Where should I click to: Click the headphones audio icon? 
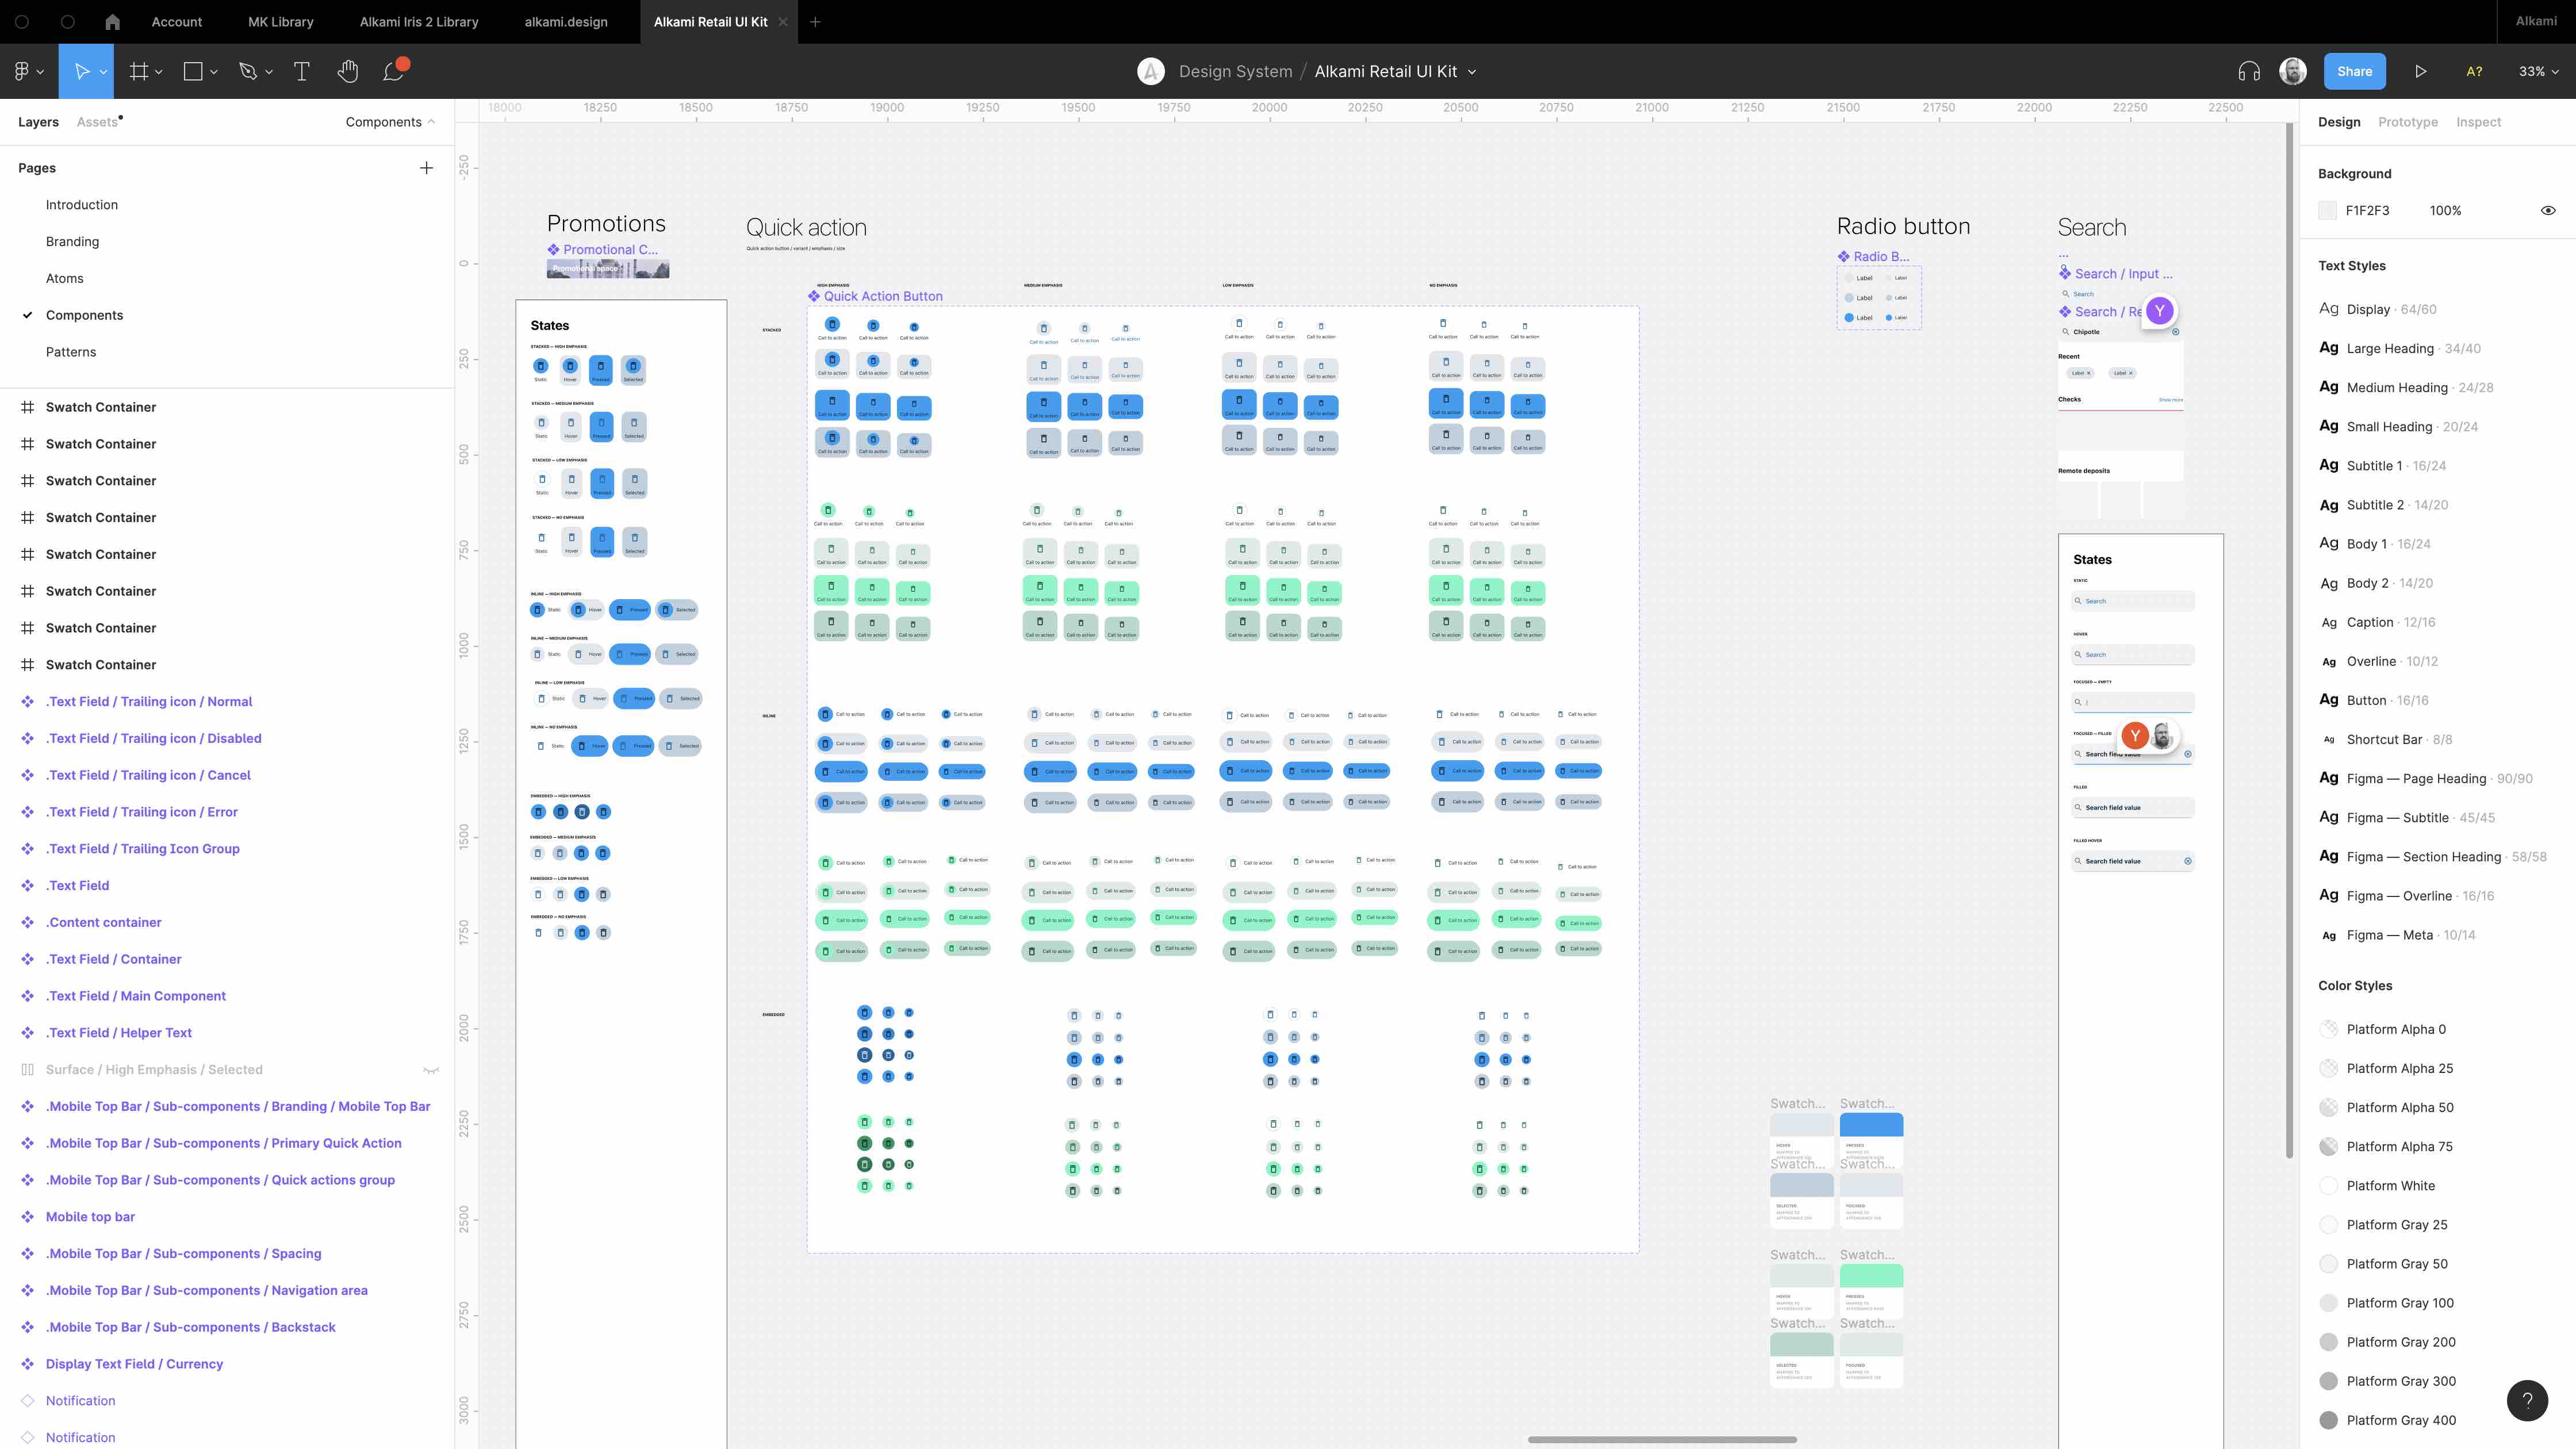click(2249, 71)
